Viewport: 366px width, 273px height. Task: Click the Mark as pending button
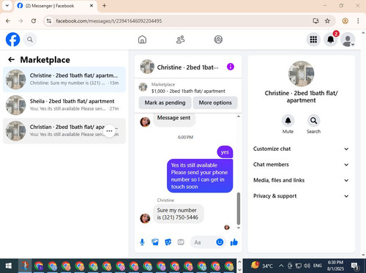point(165,102)
